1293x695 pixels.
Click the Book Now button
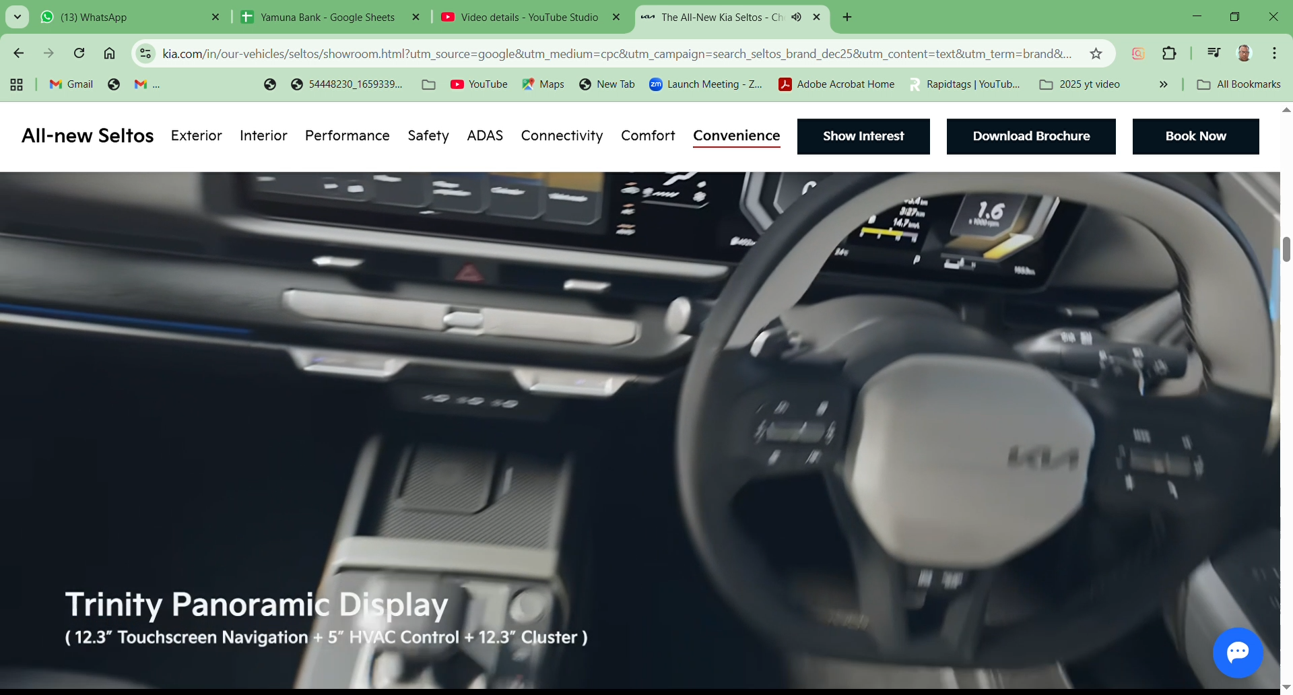(x=1195, y=137)
